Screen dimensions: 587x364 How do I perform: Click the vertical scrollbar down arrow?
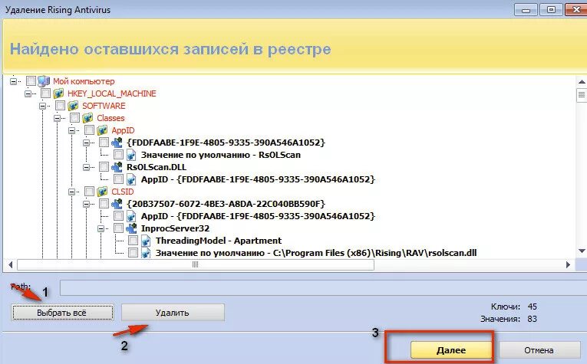tap(582, 251)
